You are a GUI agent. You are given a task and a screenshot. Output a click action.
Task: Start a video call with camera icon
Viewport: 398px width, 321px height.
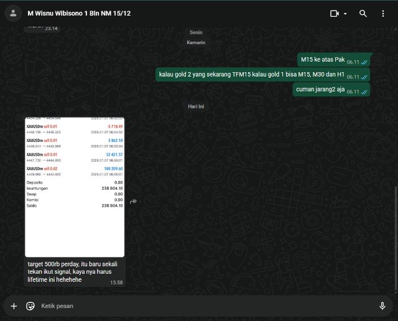pos(335,14)
